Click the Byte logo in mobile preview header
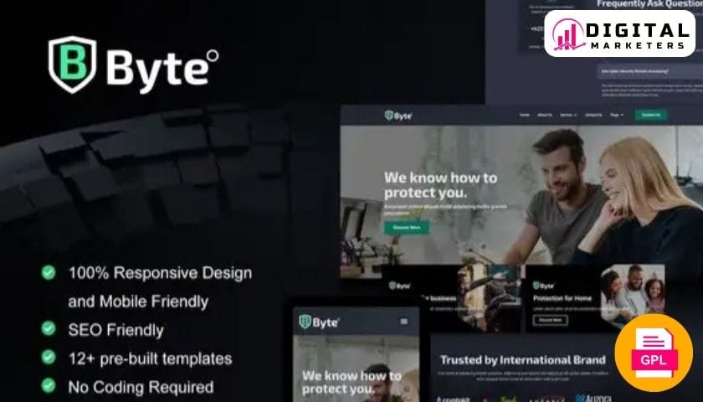This screenshot has height=402, width=703. [319, 322]
